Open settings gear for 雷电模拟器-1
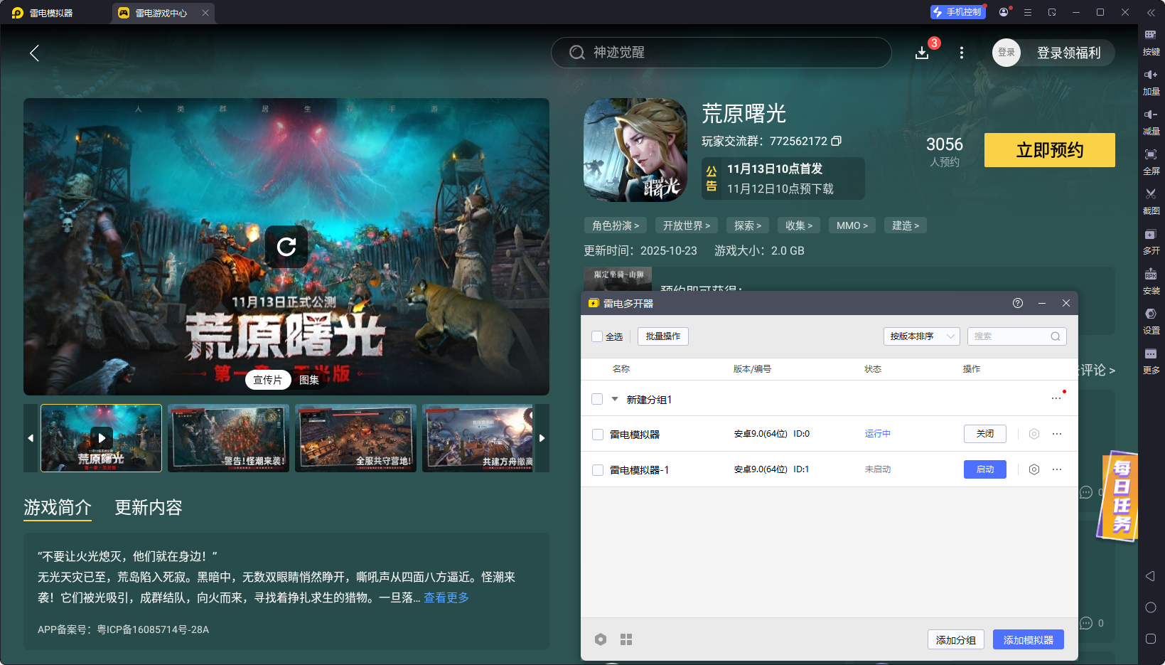The height and width of the screenshot is (665, 1165). click(x=1034, y=469)
